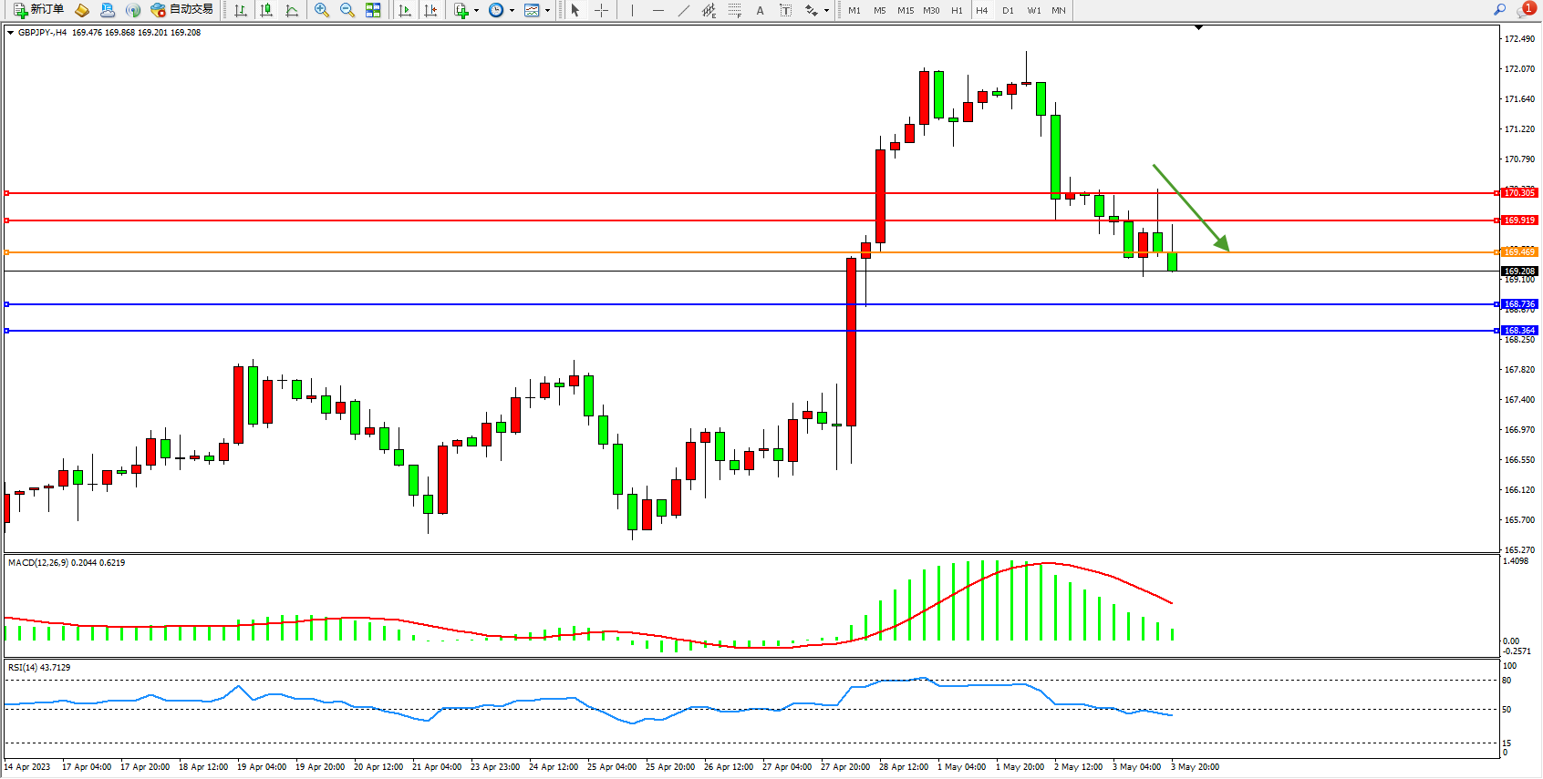Screen dimensions: 1543x779
Task: Enable chart shift icon
Action: 430,10
